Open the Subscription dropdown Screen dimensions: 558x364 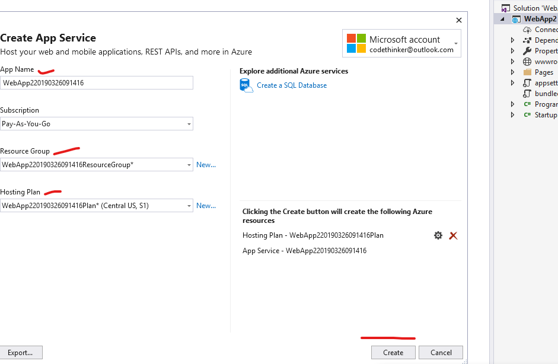pyautogui.click(x=189, y=123)
